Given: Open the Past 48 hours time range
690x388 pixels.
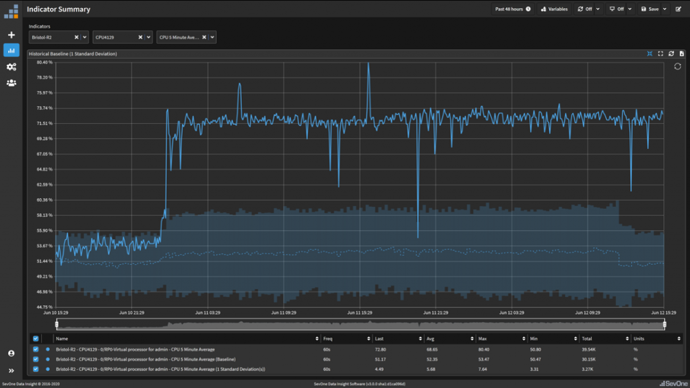Looking at the screenshot, I should (x=513, y=9).
